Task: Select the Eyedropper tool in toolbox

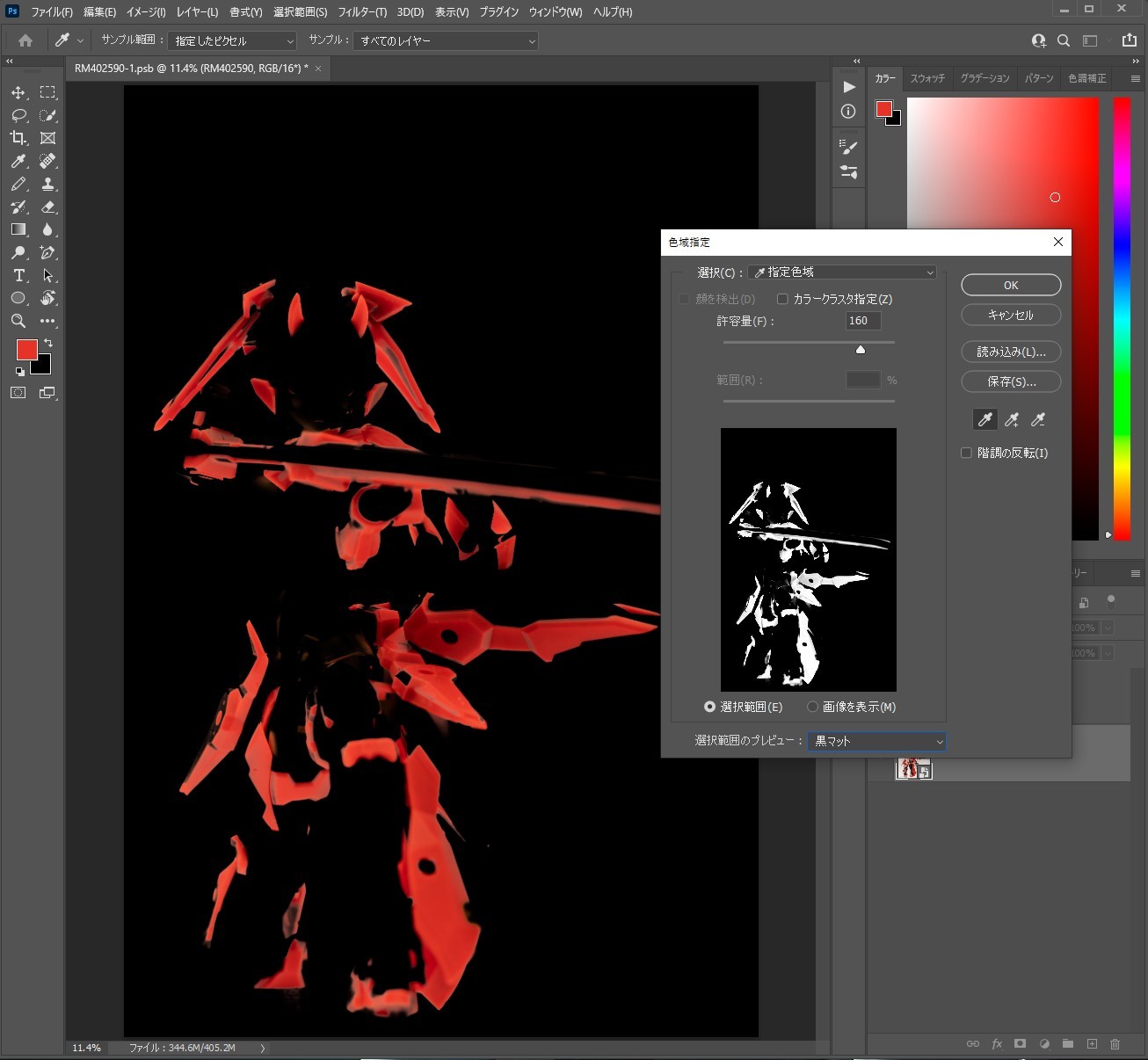Action: 18,161
